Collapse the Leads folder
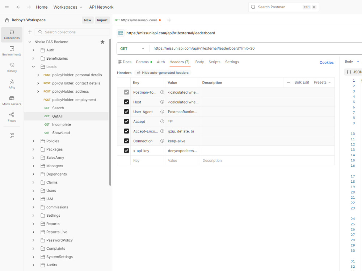Image resolution: width=362 pixels, height=271 pixels. 33,67
